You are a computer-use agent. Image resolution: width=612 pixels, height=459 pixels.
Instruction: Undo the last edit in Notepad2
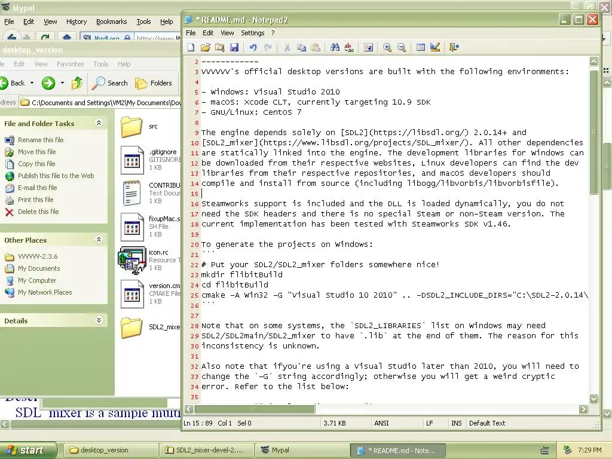tap(253, 48)
